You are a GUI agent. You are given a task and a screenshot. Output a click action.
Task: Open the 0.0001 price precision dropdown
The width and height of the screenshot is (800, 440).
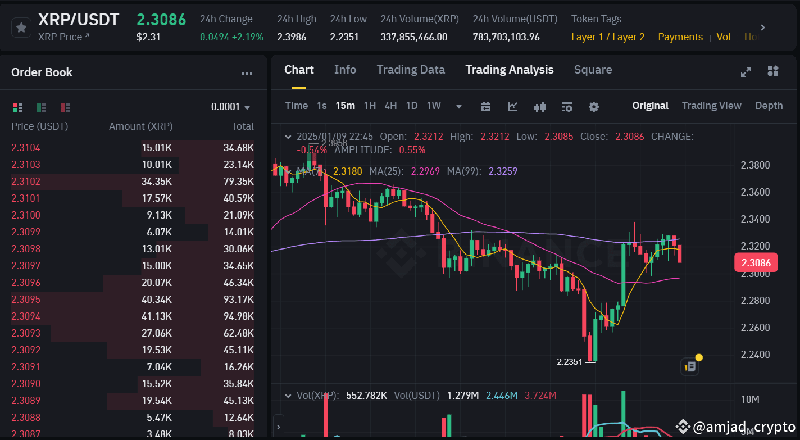(x=230, y=107)
